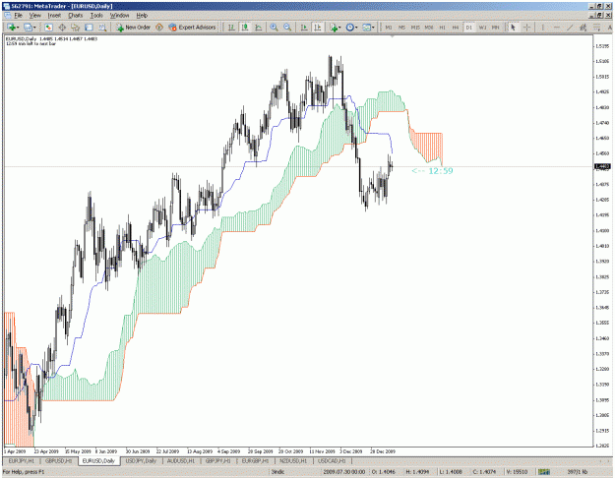Open the Strategy Tester icon
Image resolution: width=615 pixels, height=478 pixels.
(x=102, y=28)
